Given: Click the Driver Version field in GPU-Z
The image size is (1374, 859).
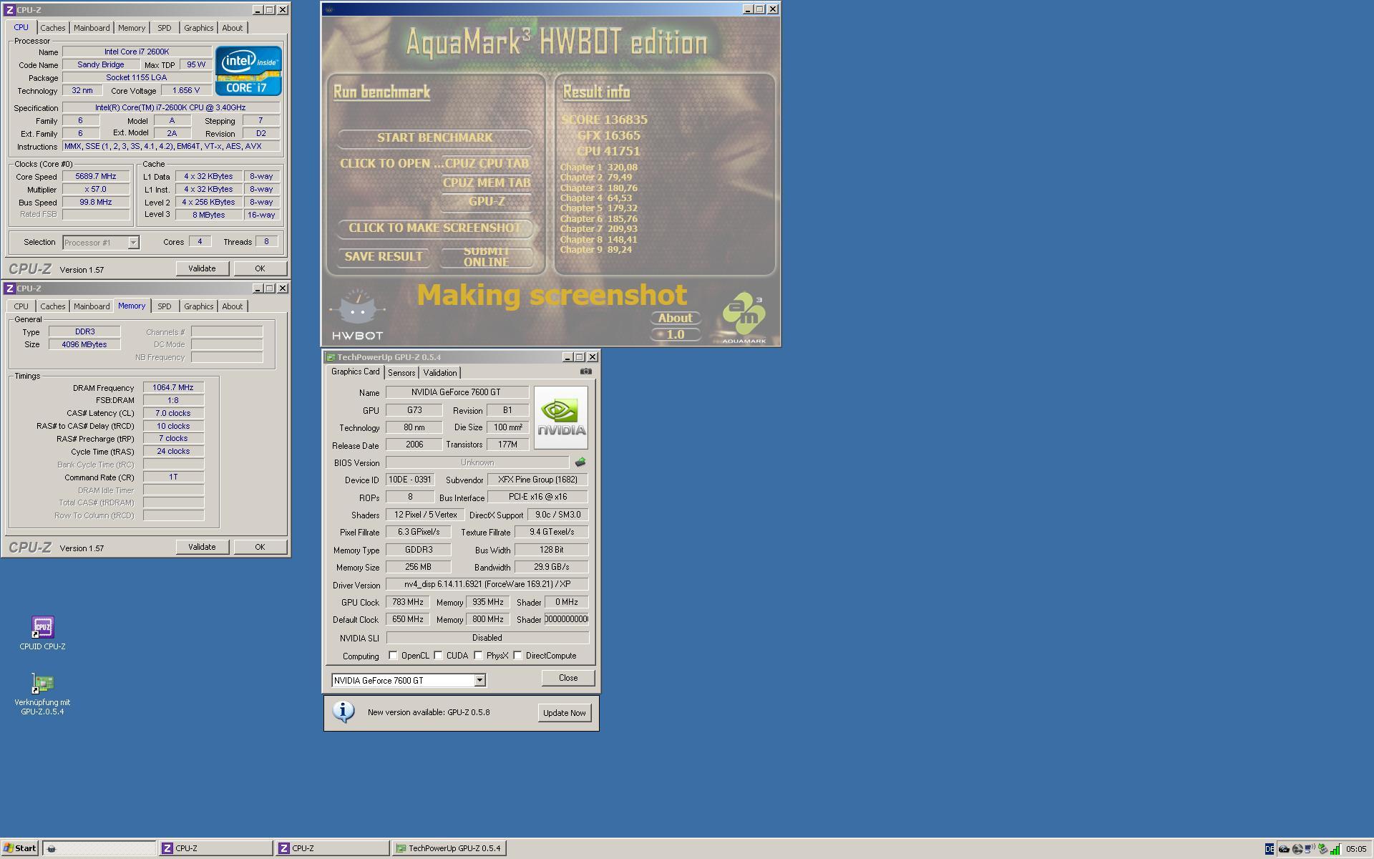Looking at the screenshot, I should tap(487, 584).
